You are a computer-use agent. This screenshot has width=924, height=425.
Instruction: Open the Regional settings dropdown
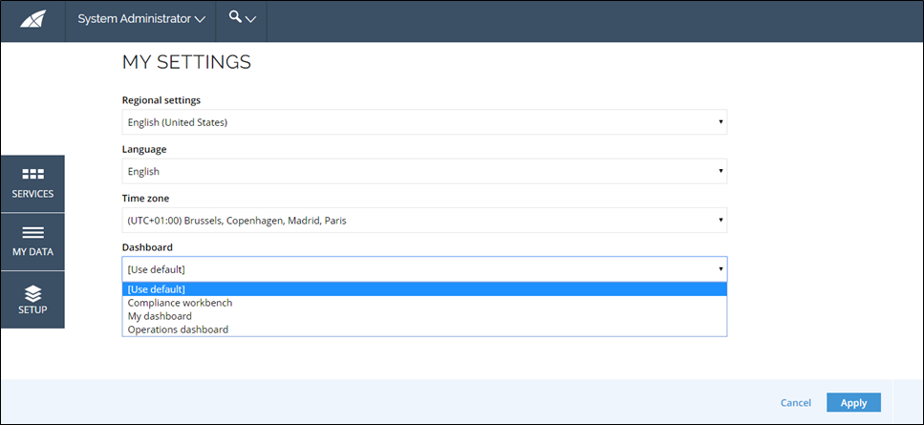pyautogui.click(x=424, y=122)
